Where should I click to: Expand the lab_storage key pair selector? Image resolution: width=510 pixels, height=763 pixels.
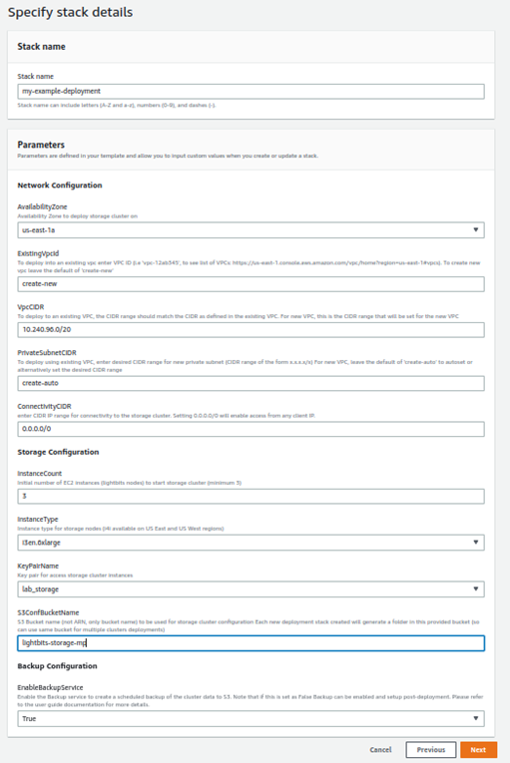click(x=251, y=589)
